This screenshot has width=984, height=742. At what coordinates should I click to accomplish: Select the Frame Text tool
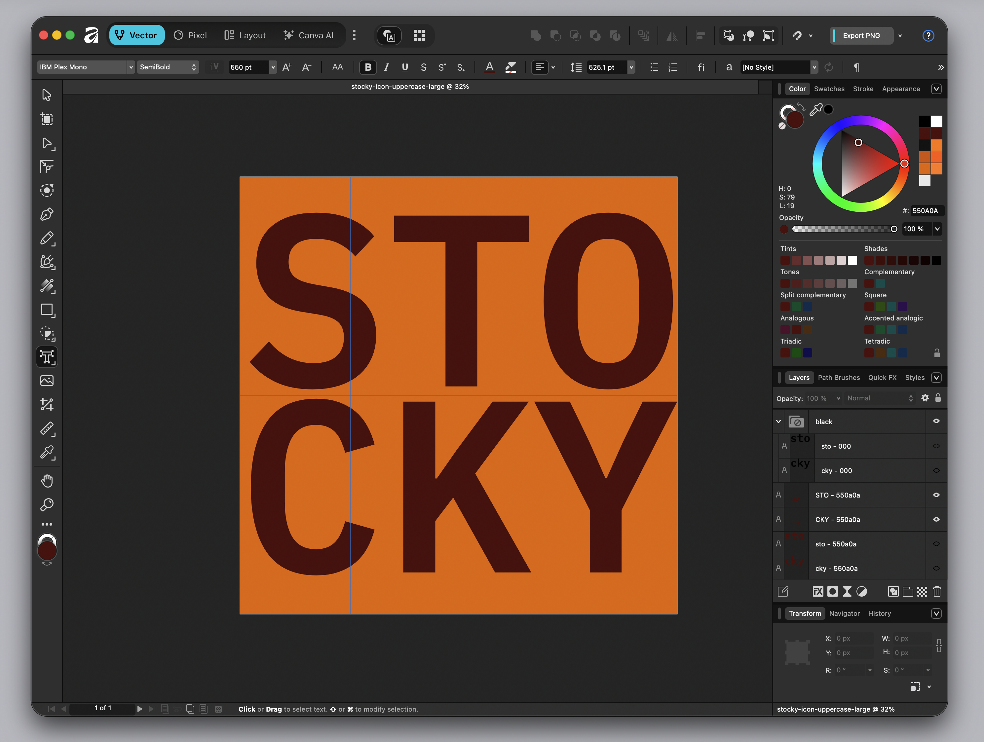(x=47, y=357)
